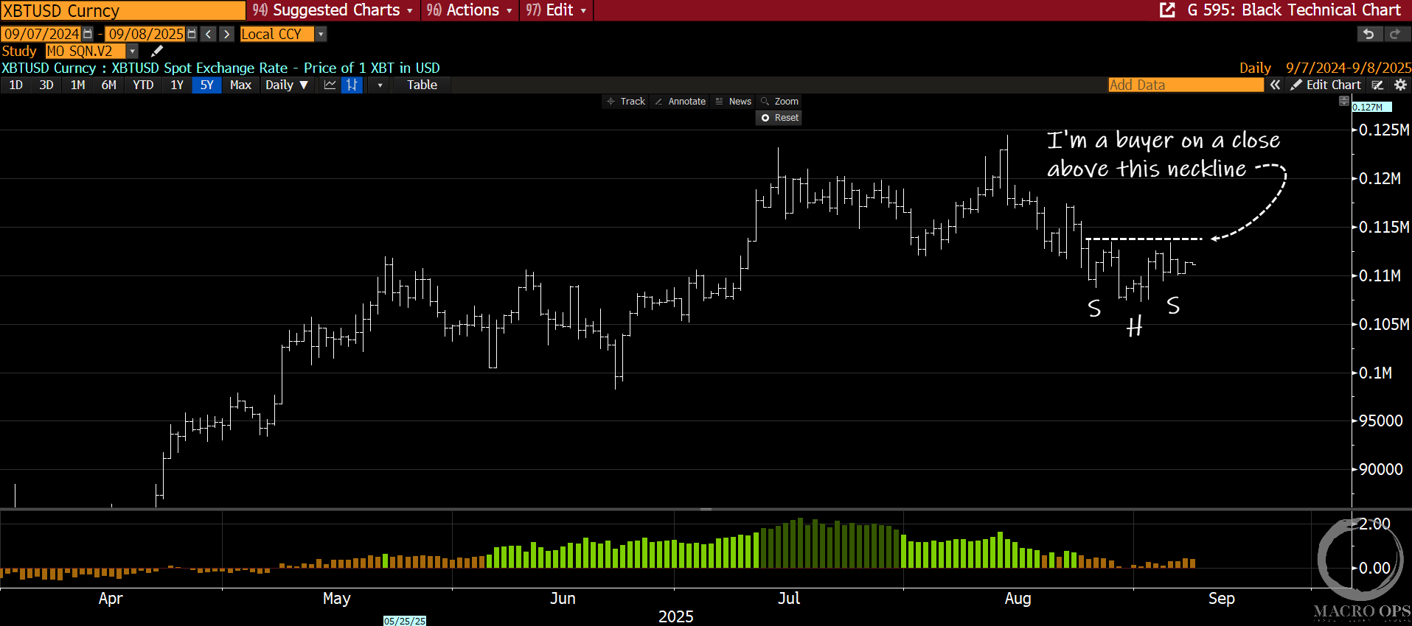Open the start date calendar picker
Screen dimensions: 1412x626
(88, 34)
